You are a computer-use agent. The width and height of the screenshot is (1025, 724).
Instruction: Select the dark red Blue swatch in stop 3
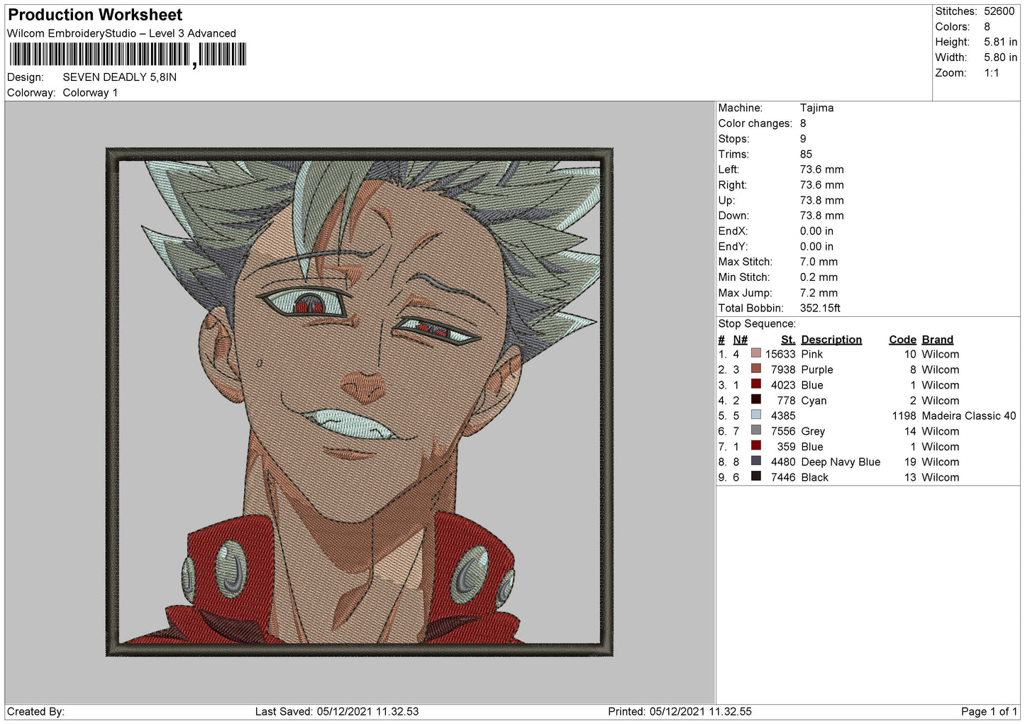point(756,384)
